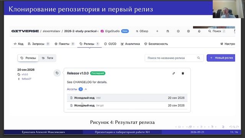
Task: Open the Безопасность tab
Action: tap(156, 44)
